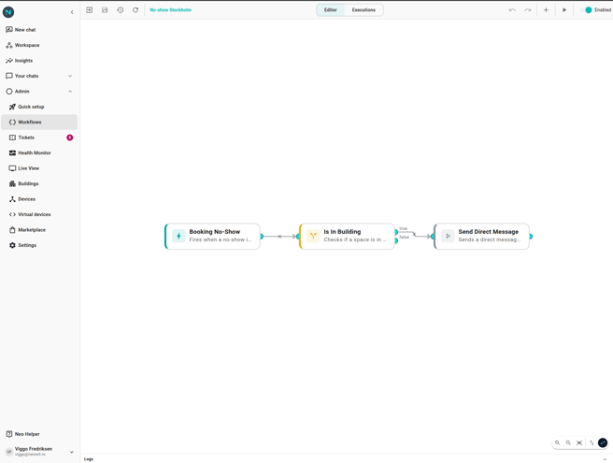Open Marketplace in the sidebar
Image resolution: width=613 pixels, height=463 pixels.
pyautogui.click(x=39, y=230)
